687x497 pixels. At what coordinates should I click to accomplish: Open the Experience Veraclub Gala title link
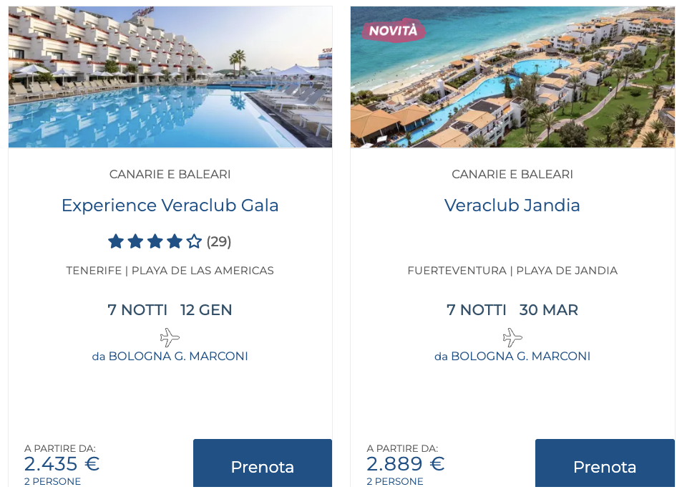point(170,206)
